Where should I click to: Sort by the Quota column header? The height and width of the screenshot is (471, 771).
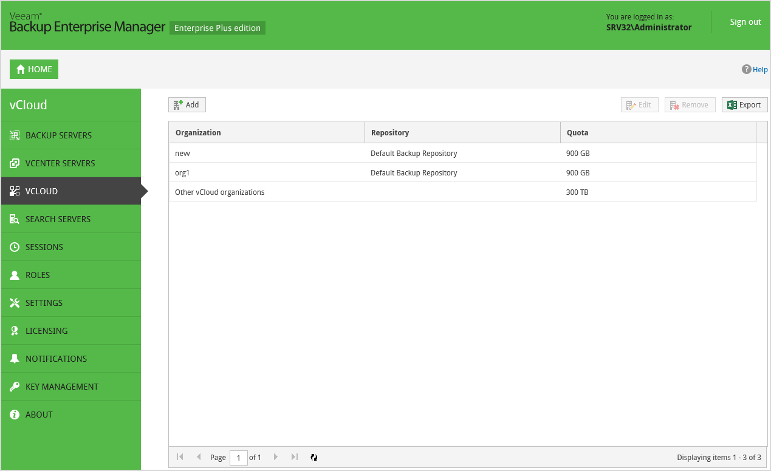[658, 132]
